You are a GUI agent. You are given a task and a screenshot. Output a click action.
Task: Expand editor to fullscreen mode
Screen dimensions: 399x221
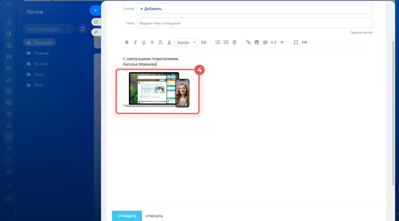point(296,42)
